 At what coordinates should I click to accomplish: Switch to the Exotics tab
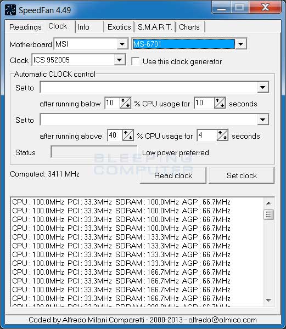point(119,27)
